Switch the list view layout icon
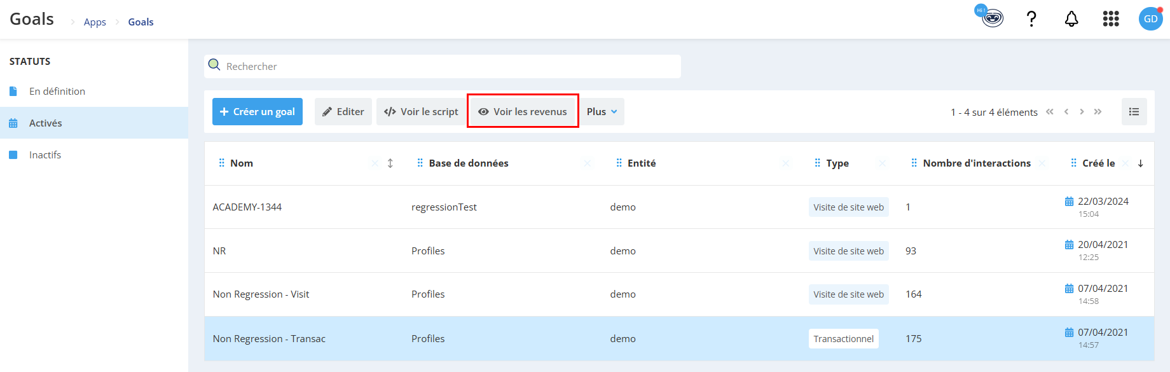Image resolution: width=1170 pixels, height=372 pixels. (x=1134, y=111)
